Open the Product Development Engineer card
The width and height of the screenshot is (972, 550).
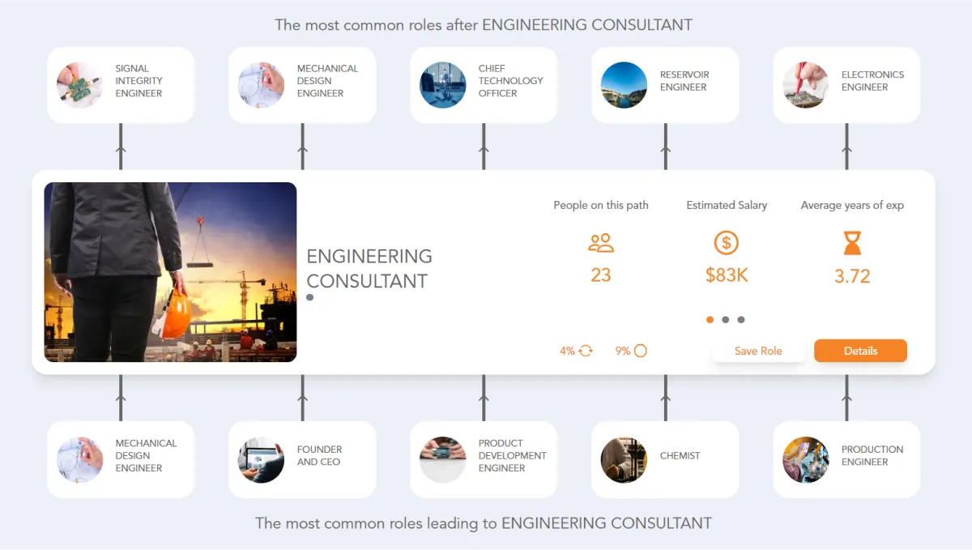coord(484,459)
